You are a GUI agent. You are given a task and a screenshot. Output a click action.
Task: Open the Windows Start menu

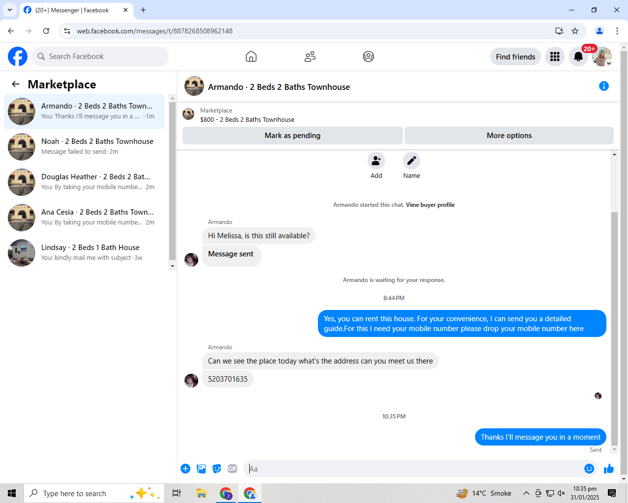point(12,493)
